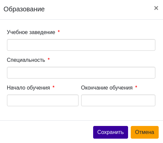Save the form with Сохранить

pos(110,132)
